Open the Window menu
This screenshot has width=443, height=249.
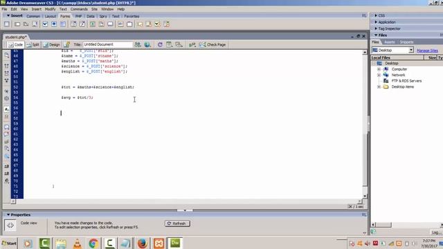point(107,9)
